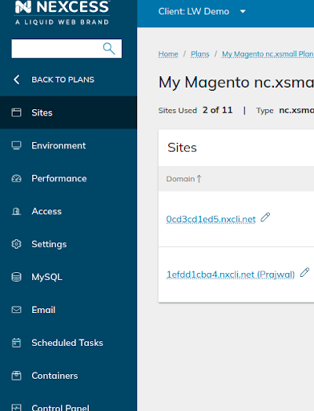Click the Control Panel icon
314x411 pixels.
16,407
